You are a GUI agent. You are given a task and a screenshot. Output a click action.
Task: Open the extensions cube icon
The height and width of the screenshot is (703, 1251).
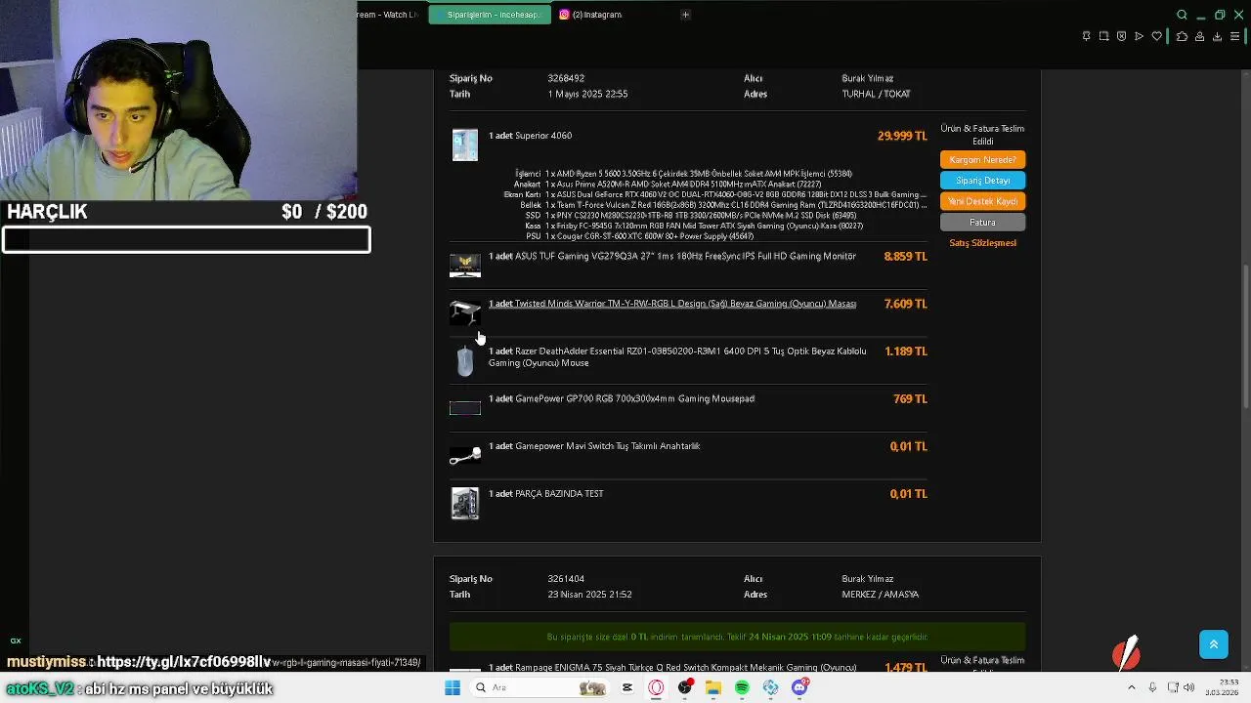tap(1182, 36)
